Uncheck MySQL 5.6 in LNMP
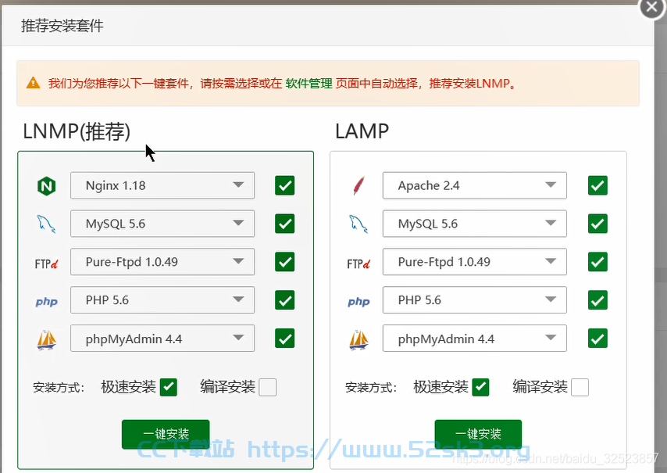This screenshot has width=667, height=473. [x=284, y=224]
